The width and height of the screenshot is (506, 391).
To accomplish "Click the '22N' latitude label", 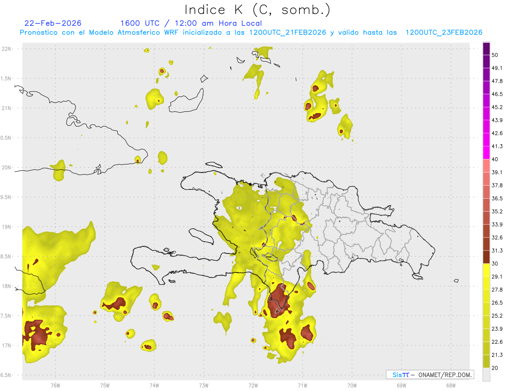I will 7,49.
